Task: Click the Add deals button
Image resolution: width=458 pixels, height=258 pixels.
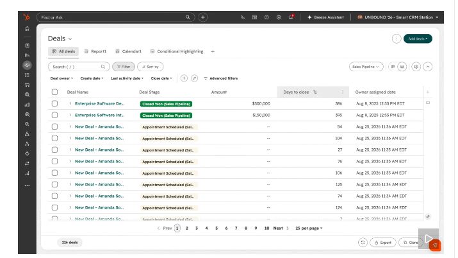Action: [x=418, y=39]
